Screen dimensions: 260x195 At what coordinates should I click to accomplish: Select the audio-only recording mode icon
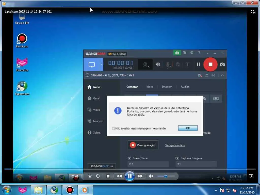click(x=216, y=99)
